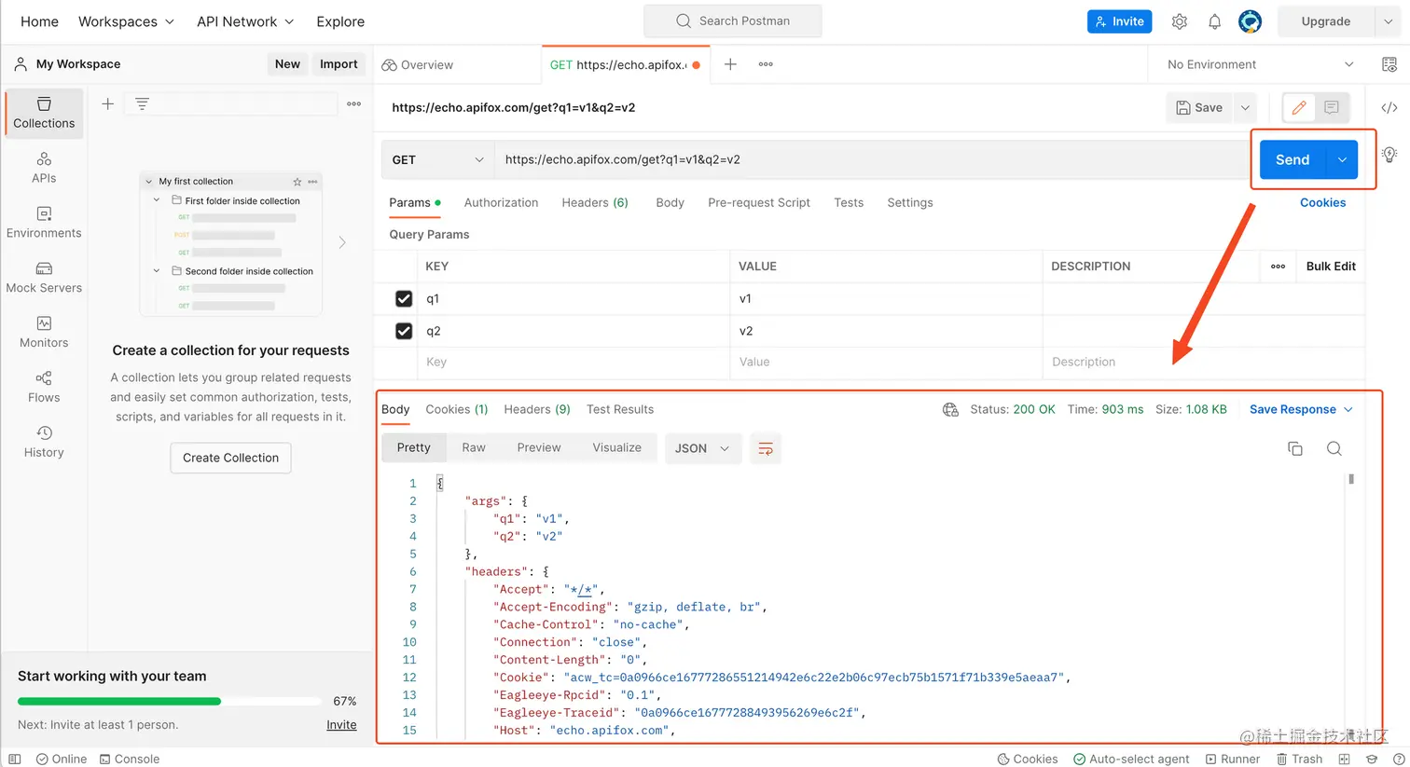Click the New button in workspace
Screen dimensions: 1410x767
coord(287,63)
